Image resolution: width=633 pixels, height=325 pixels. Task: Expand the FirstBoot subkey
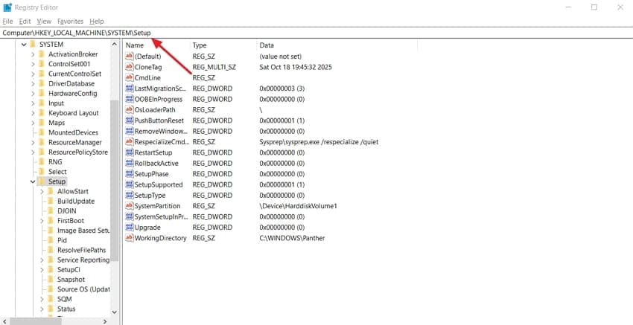(x=42, y=221)
